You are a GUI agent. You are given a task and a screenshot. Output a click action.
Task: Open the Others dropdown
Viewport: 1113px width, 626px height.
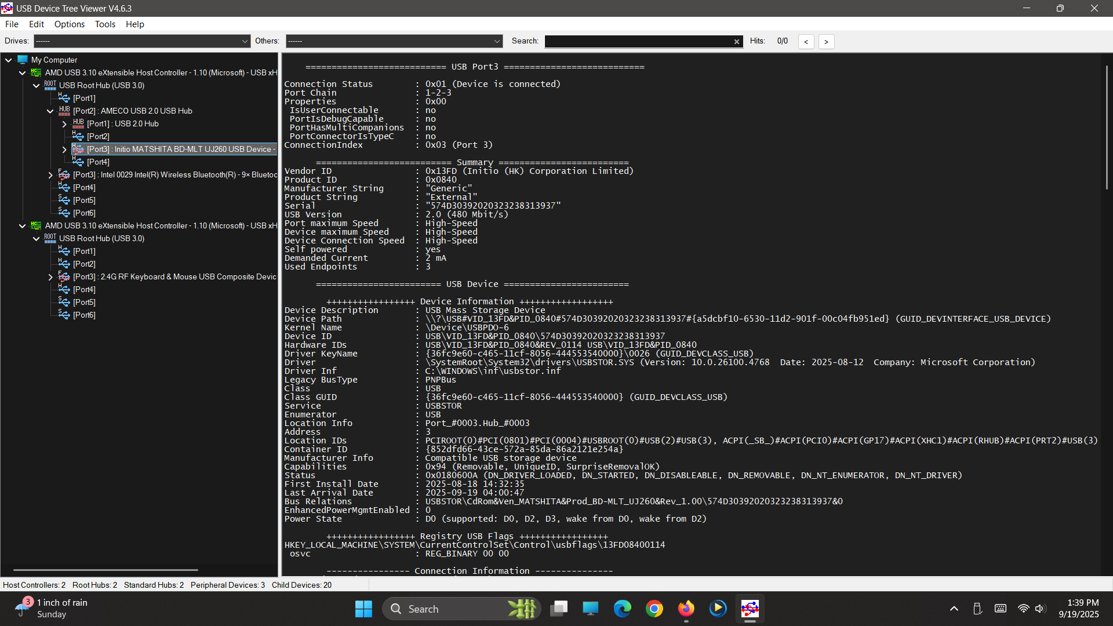pos(394,41)
